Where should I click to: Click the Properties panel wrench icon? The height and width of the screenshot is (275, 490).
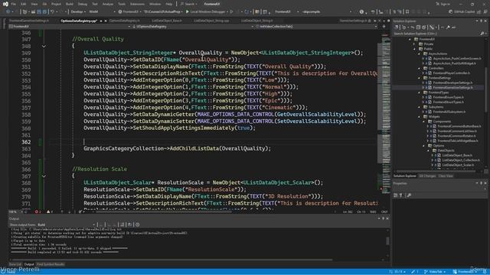(409, 196)
